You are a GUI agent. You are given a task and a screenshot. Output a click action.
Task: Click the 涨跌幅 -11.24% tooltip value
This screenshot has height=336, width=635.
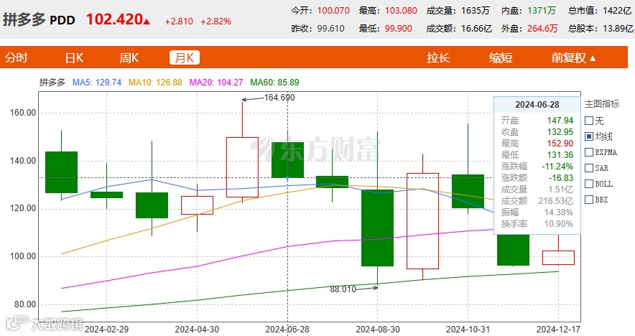click(x=557, y=167)
